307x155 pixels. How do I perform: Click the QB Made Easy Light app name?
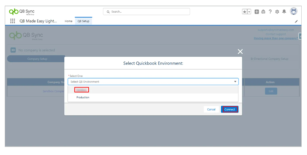pos(38,21)
